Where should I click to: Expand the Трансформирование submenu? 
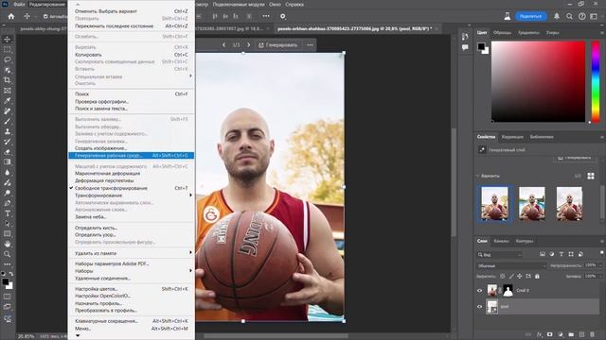[132, 195]
